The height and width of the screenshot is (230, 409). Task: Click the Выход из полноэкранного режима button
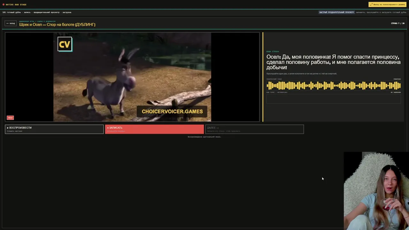click(387, 4)
